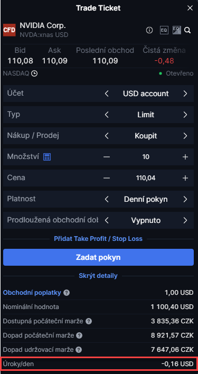198x374 pixels.
Task: Toggle Nákup / Prodej with right arrow
Action: pyautogui.click(x=185, y=136)
